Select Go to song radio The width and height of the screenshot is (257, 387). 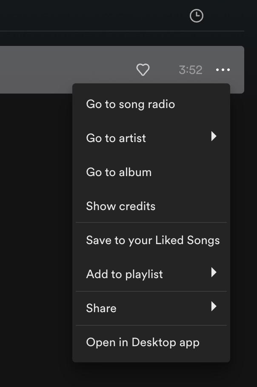pos(130,104)
